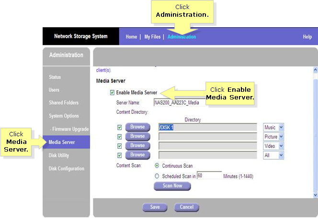The width and height of the screenshot is (318, 218).
Task: Open the Help link
Action: tap(307, 37)
